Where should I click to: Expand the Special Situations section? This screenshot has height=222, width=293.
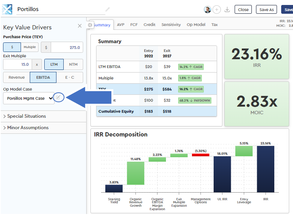coord(43,116)
